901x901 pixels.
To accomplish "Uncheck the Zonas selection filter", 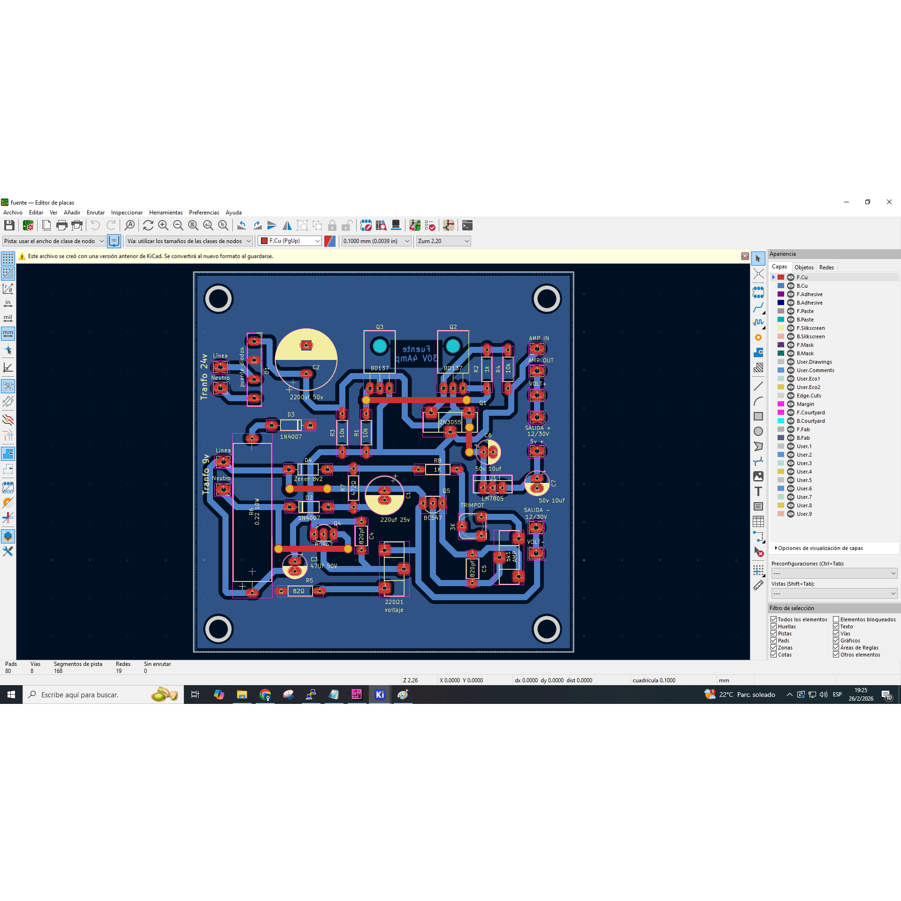I will pos(774,648).
